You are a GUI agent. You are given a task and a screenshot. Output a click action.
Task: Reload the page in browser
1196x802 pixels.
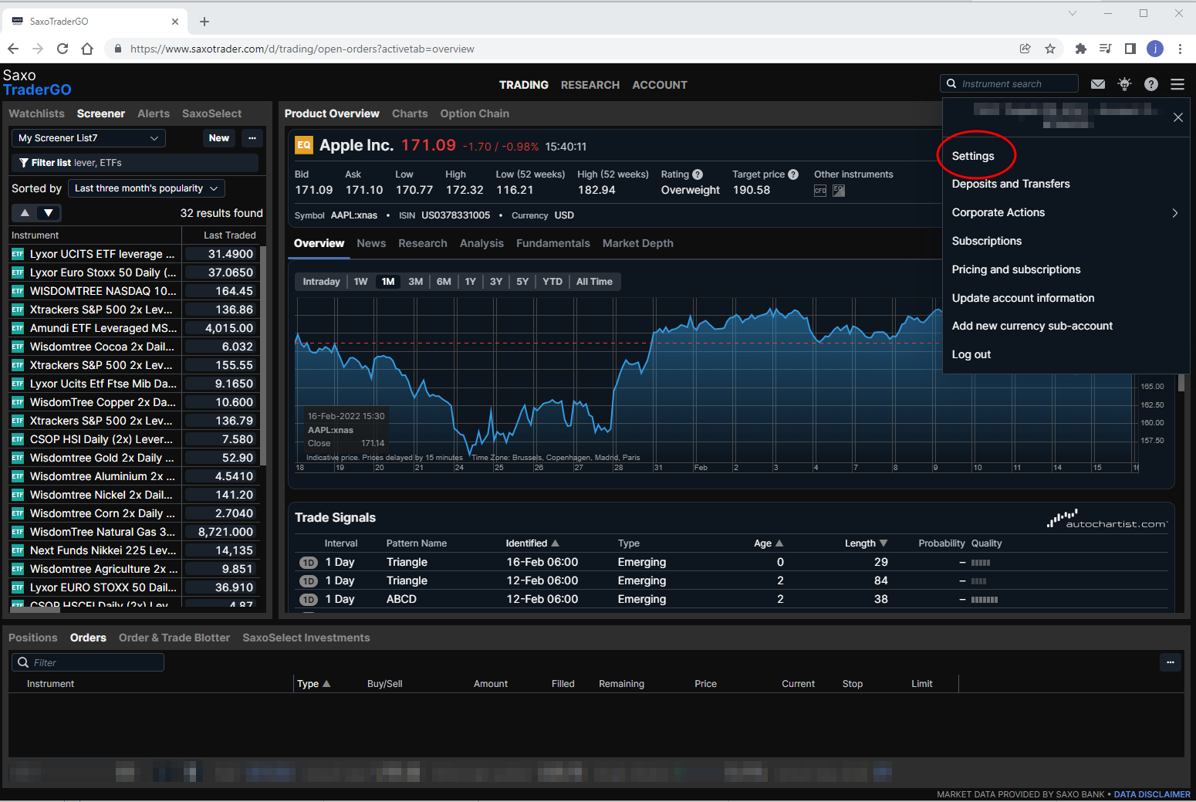[x=63, y=49]
